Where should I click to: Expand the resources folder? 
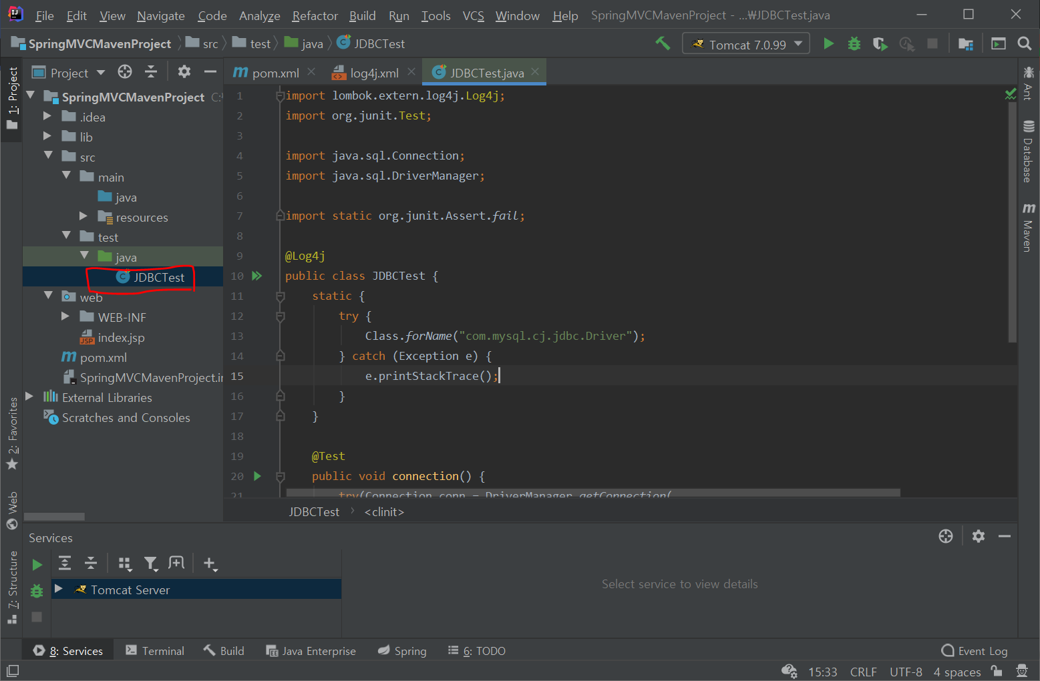point(83,216)
